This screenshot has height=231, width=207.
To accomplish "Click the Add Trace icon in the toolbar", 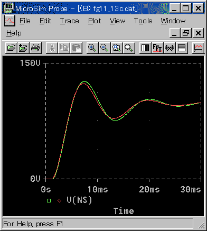I will (198, 48).
